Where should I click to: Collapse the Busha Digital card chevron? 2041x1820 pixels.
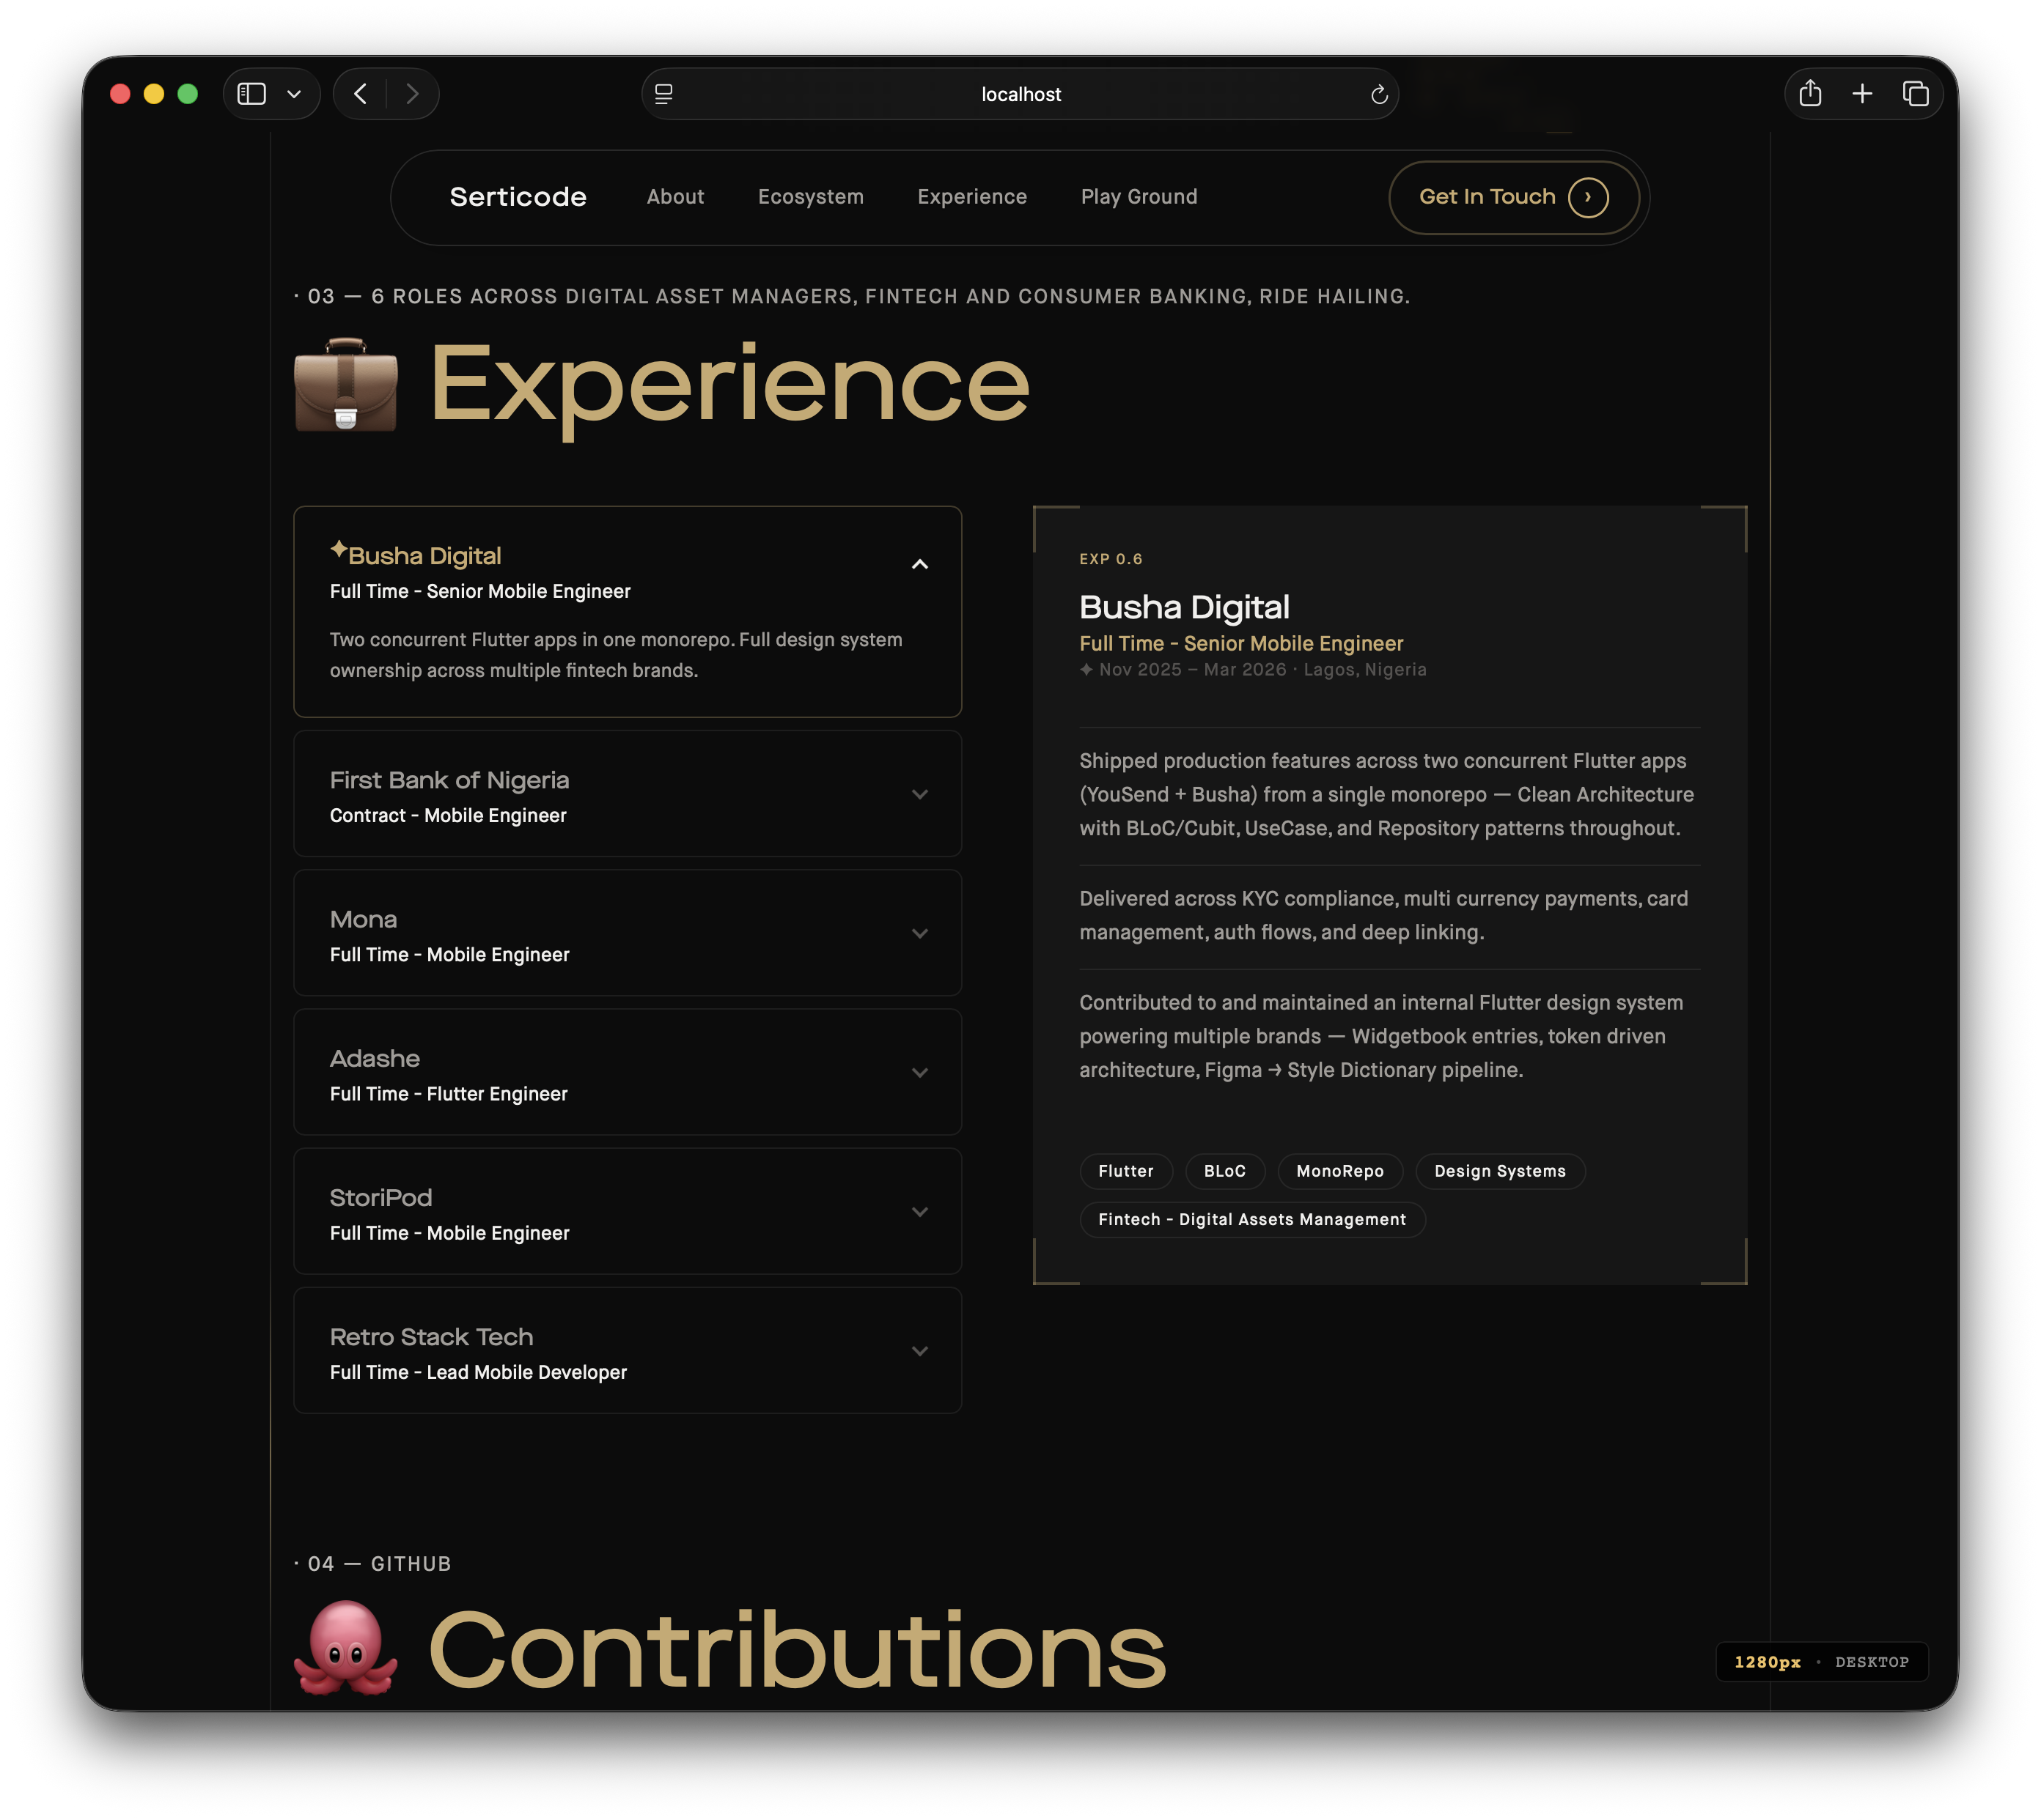[x=919, y=564]
